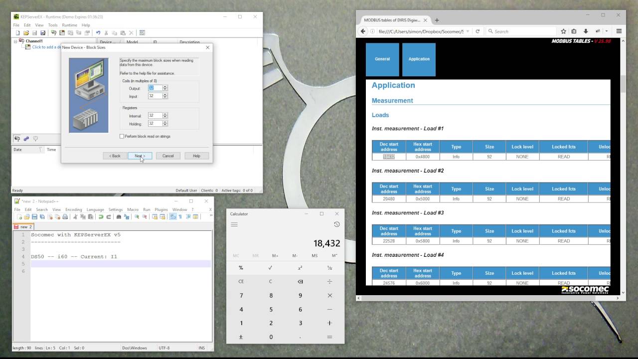Viewport: 638px width, 359px height.
Task: Bookmark page with browser star icon
Action: coord(563,31)
